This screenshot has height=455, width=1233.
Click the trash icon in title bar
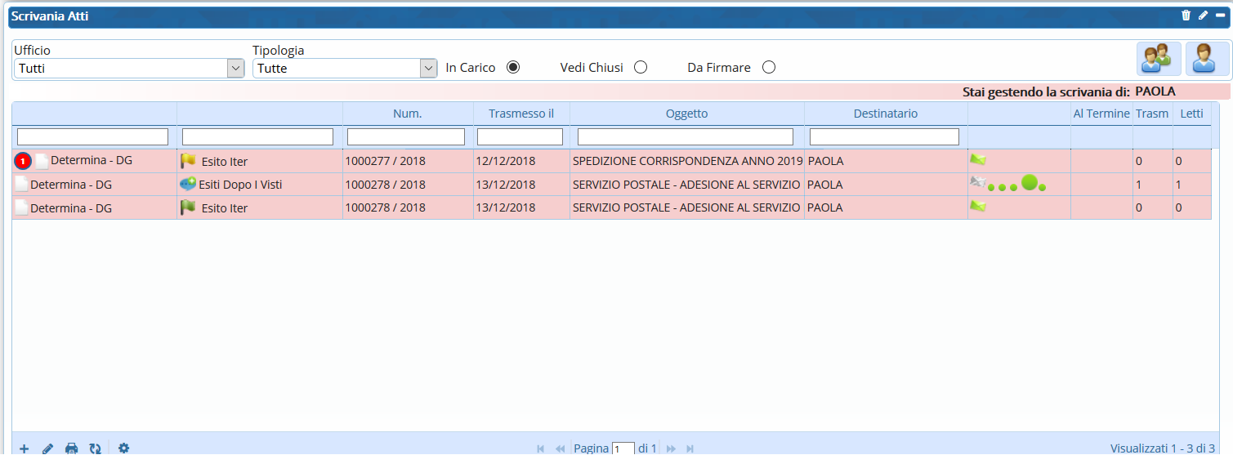(1186, 16)
